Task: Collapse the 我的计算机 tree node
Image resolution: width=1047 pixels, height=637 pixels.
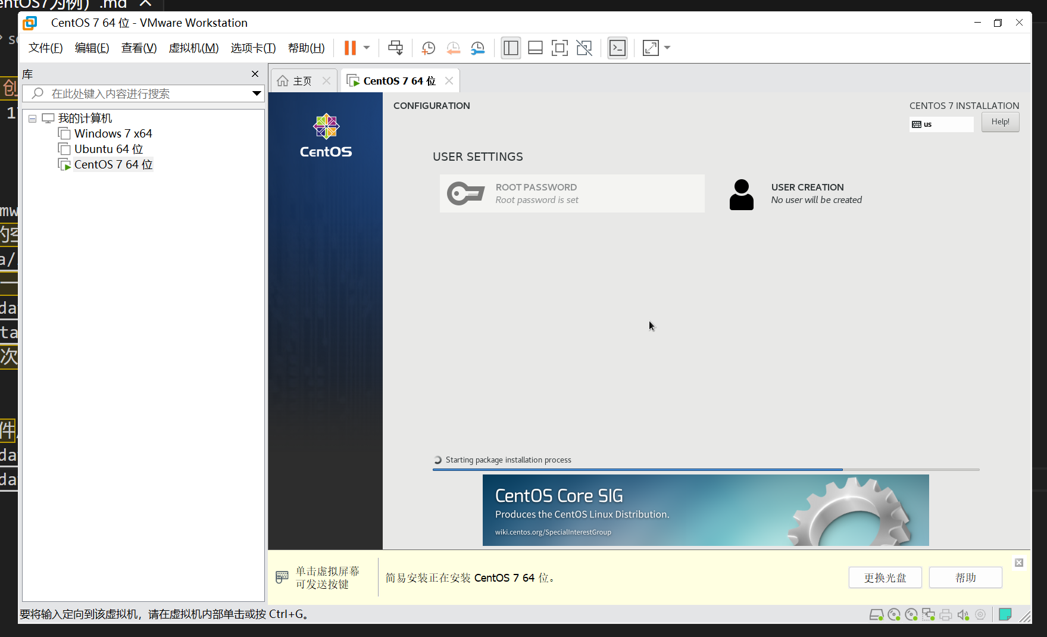Action: [x=33, y=118]
